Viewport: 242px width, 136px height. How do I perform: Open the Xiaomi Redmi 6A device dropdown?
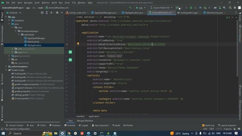pyautogui.click(x=161, y=8)
